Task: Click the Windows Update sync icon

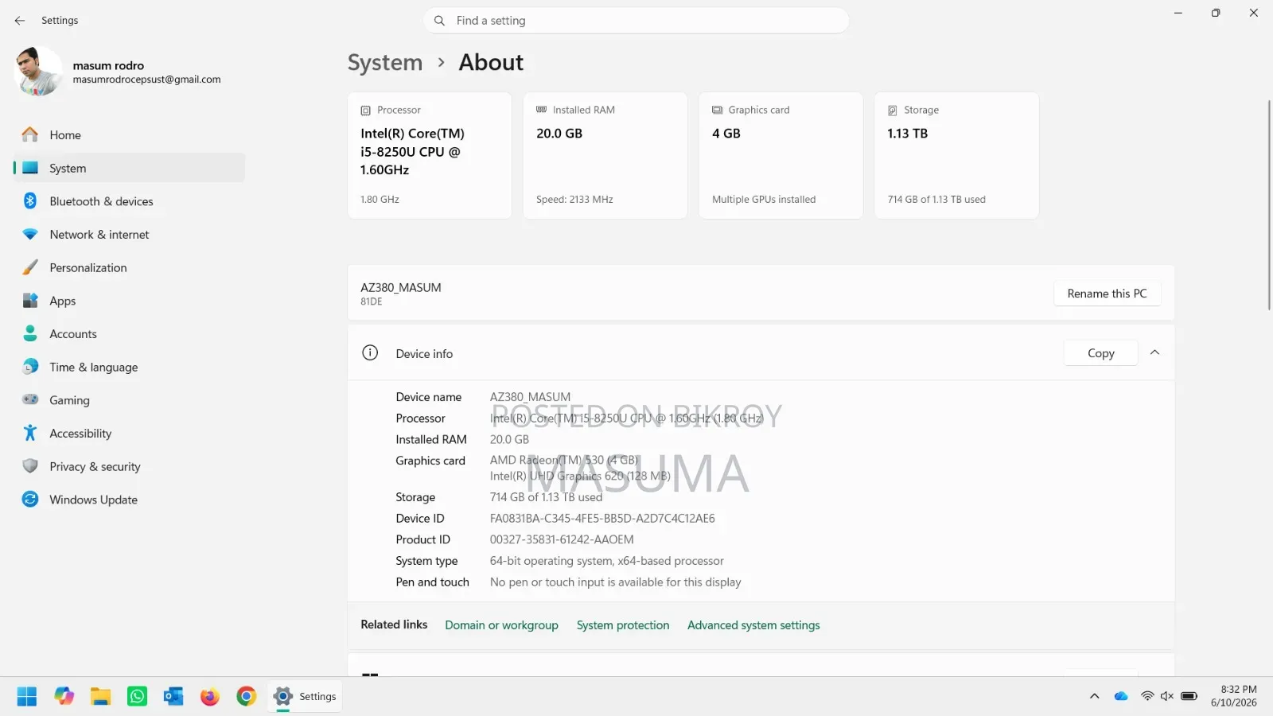Action: pos(30,500)
